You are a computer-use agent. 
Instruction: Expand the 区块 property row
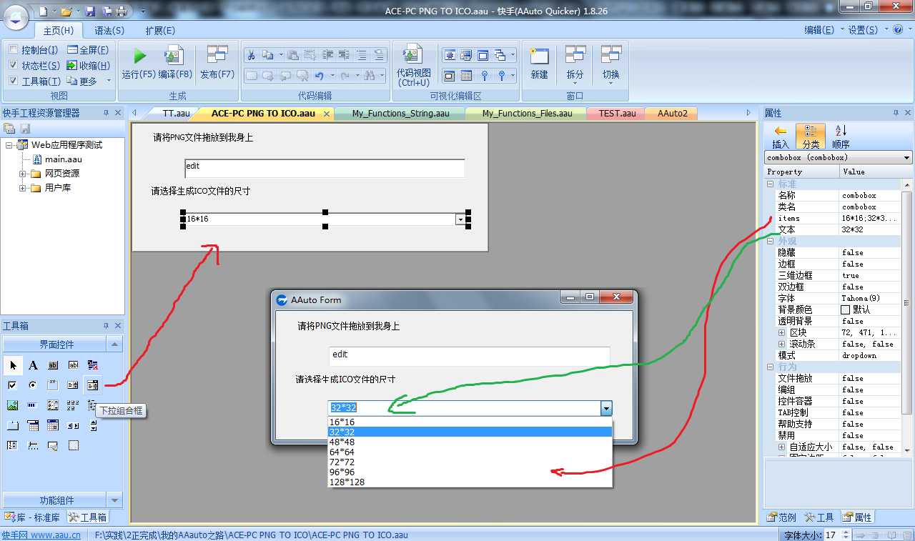click(x=781, y=332)
